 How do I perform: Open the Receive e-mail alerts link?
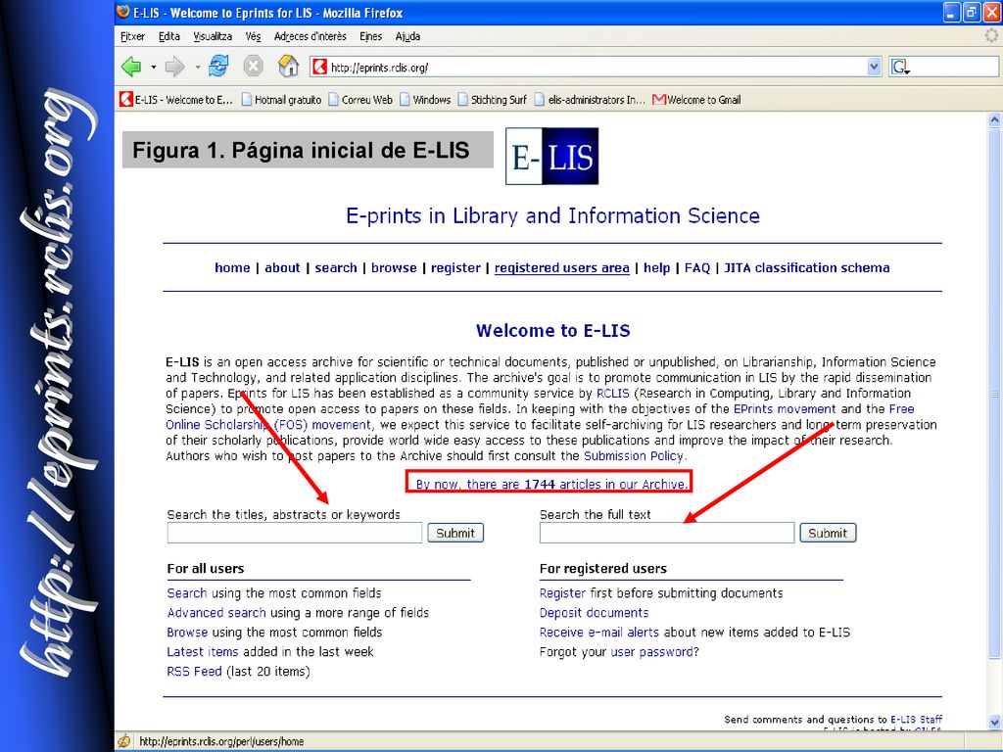599,633
